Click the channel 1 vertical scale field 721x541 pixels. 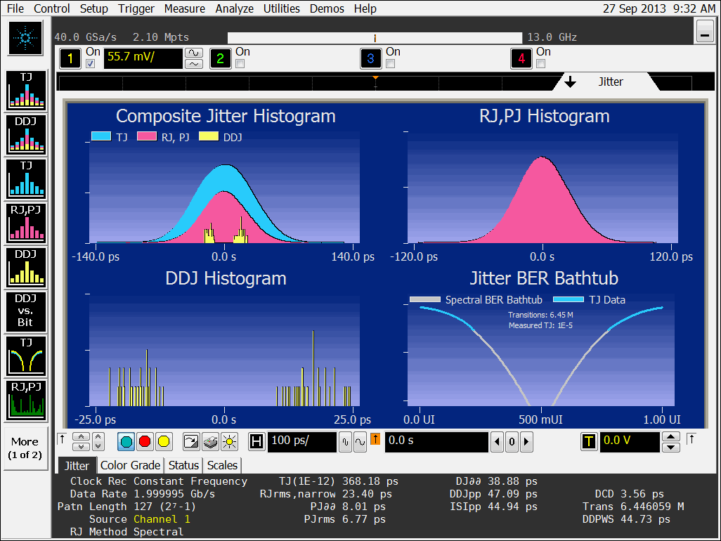(143, 58)
